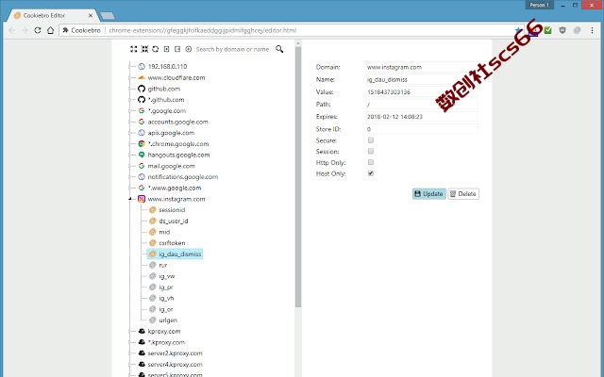604x377 pixels.
Task: Expand the kproxy.com node
Action: [x=130, y=331]
